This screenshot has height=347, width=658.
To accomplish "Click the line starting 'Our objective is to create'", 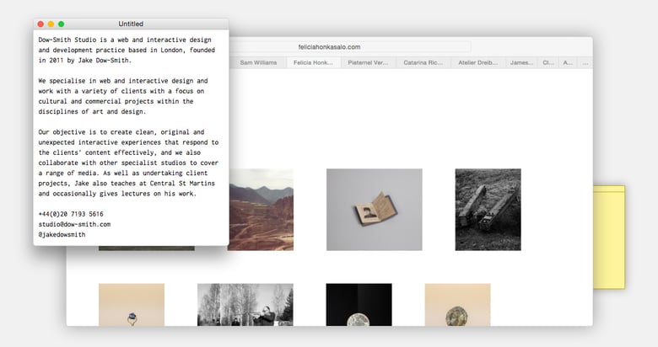I will coord(121,132).
